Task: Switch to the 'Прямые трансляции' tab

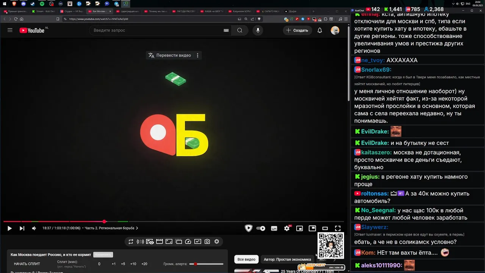Action: tap(15, 11)
